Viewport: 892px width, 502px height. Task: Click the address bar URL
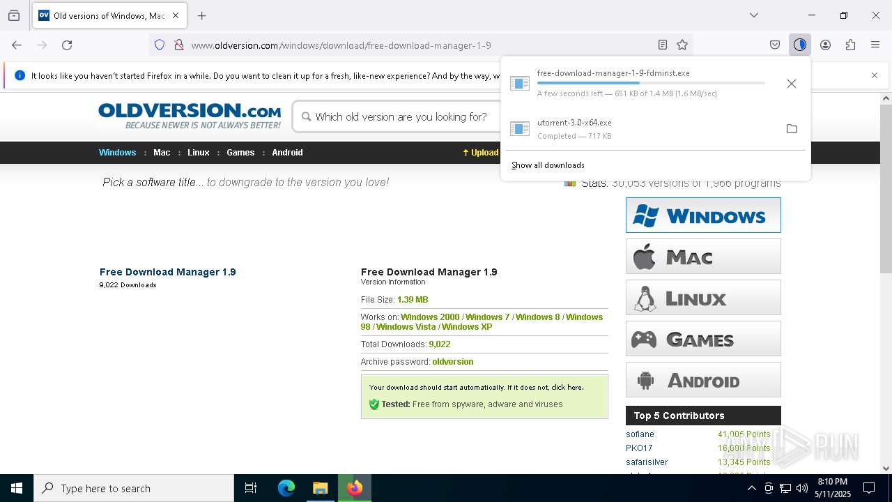point(341,45)
